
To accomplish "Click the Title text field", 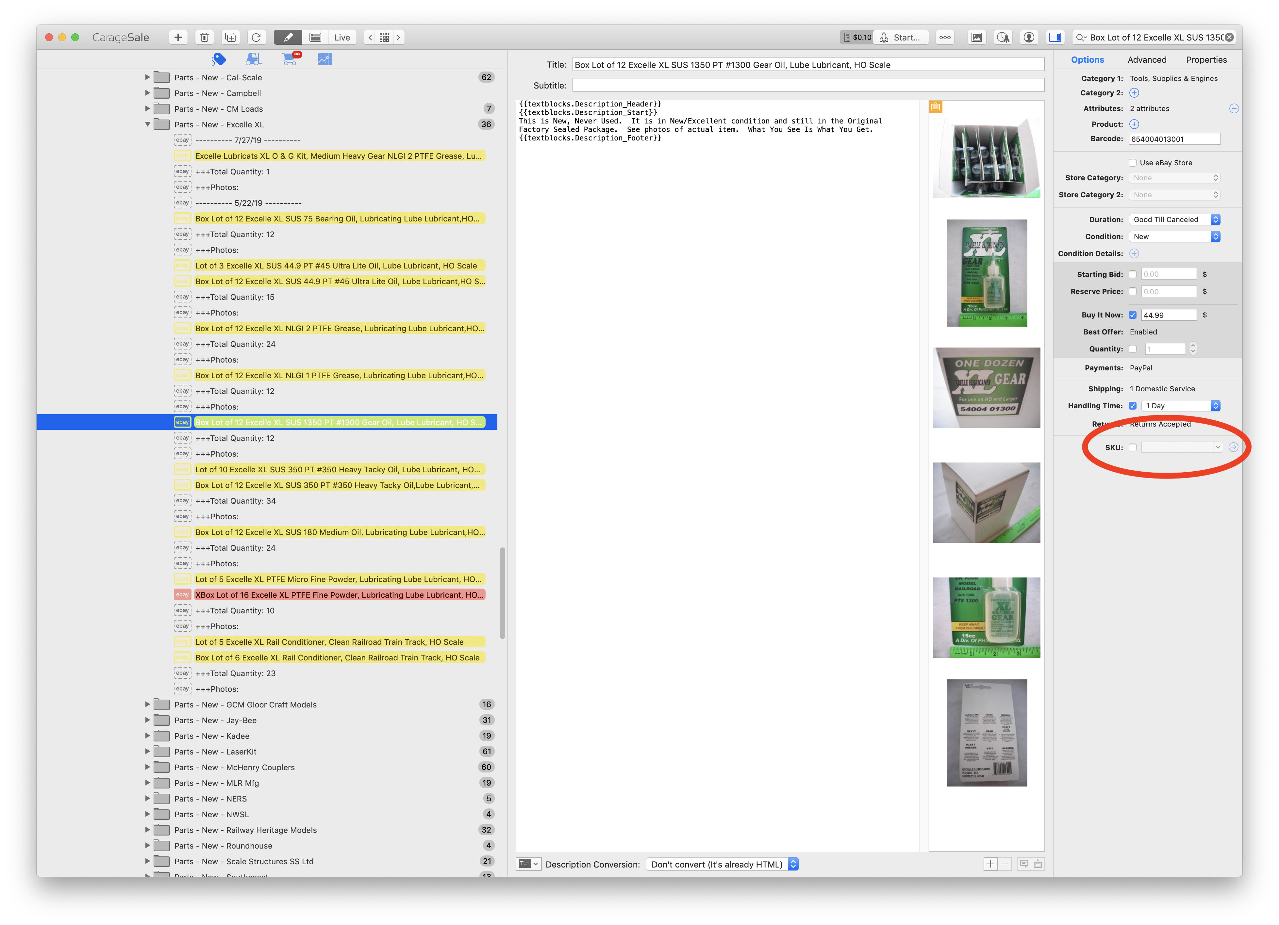I will click(807, 65).
